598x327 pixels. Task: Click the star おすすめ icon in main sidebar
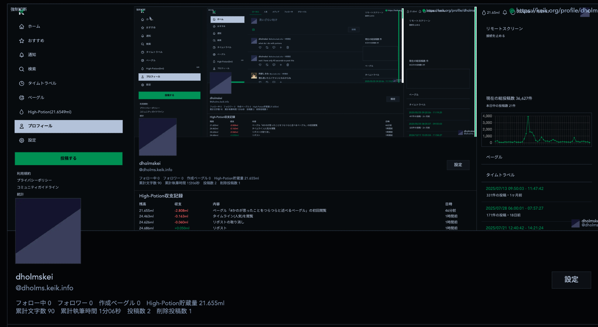(x=22, y=41)
